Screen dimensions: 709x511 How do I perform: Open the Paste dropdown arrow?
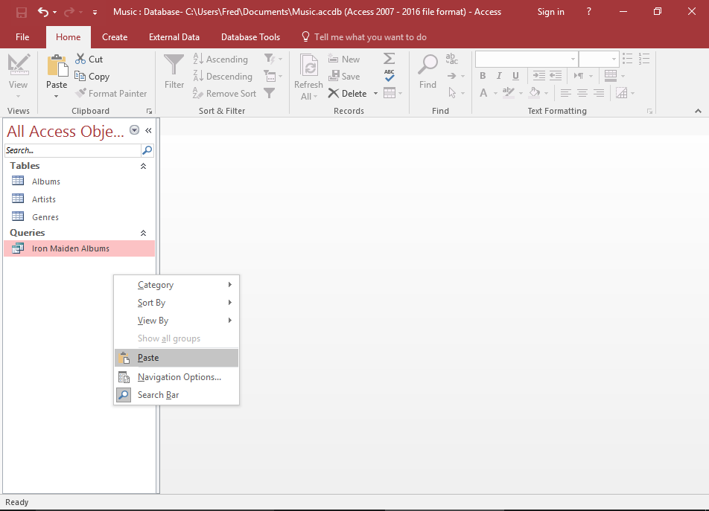pos(57,96)
